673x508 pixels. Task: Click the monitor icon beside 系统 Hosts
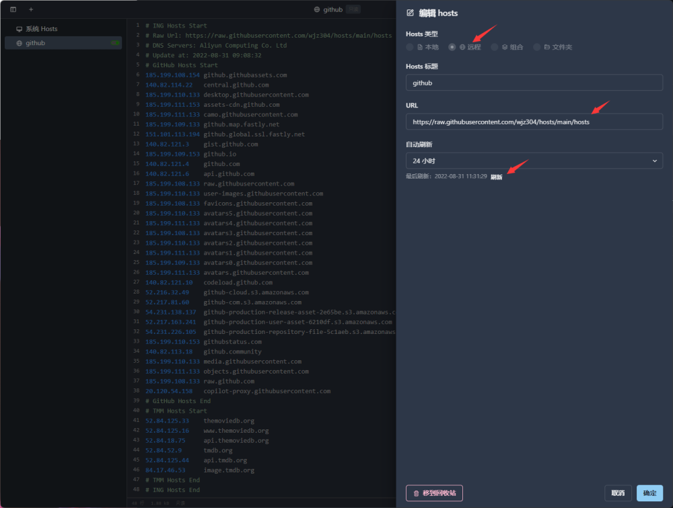(x=20, y=29)
